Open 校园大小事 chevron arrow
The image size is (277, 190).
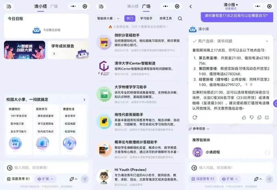(x=84, y=100)
